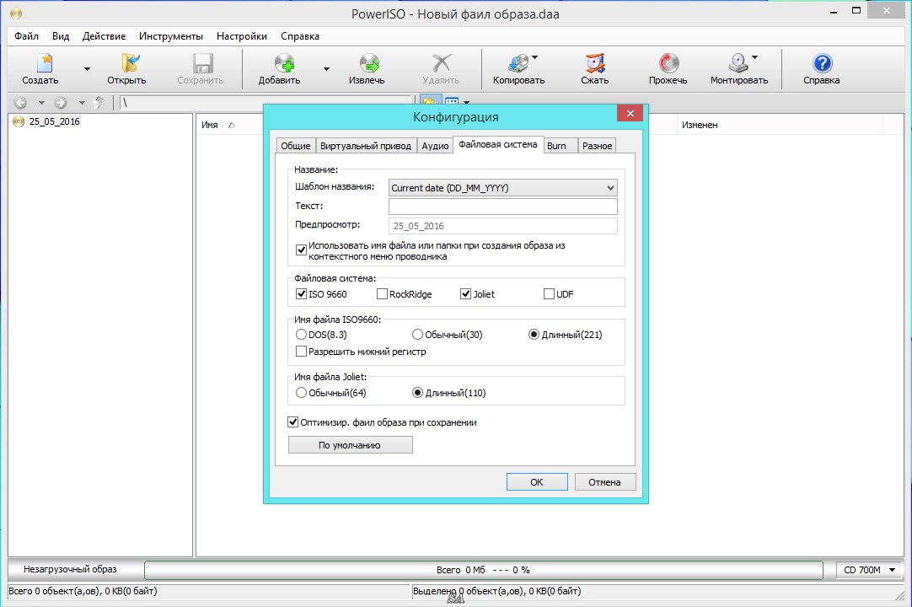Image resolution: width=912 pixels, height=607 pixels.
Task: Open the Инструменты menu
Action: tap(171, 36)
